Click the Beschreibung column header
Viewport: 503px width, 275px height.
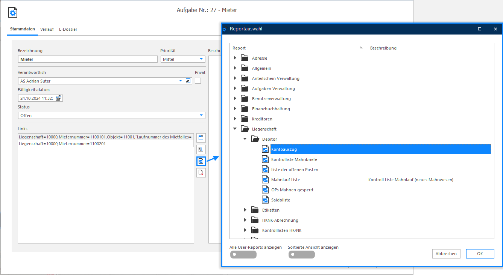pyautogui.click(x=383, y=48)
